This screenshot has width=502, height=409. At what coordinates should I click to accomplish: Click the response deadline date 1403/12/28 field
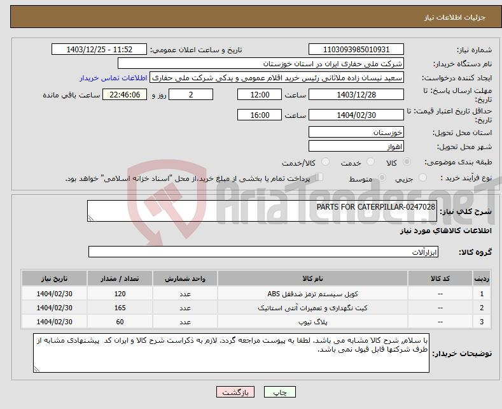click(356, 94)
